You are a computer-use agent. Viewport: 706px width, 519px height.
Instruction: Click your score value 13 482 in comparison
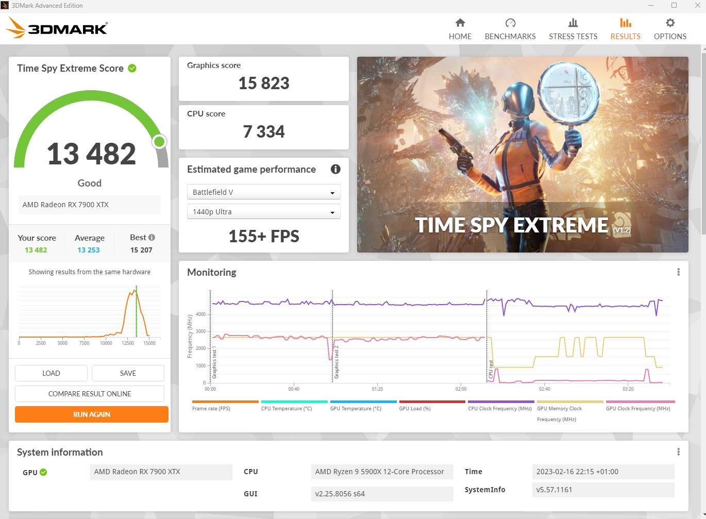(36, 250)
